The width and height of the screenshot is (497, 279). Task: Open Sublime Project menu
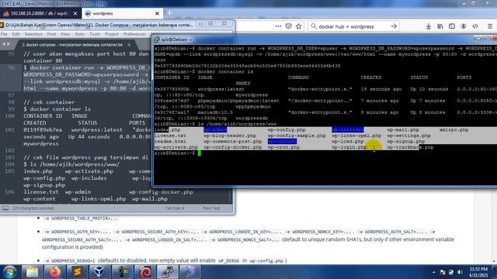(112, 34)
